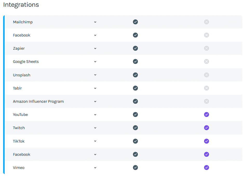Expand the Tablr integration chevron
The height and width of the screenshot is (178, 243).
(x=95, y=88)
